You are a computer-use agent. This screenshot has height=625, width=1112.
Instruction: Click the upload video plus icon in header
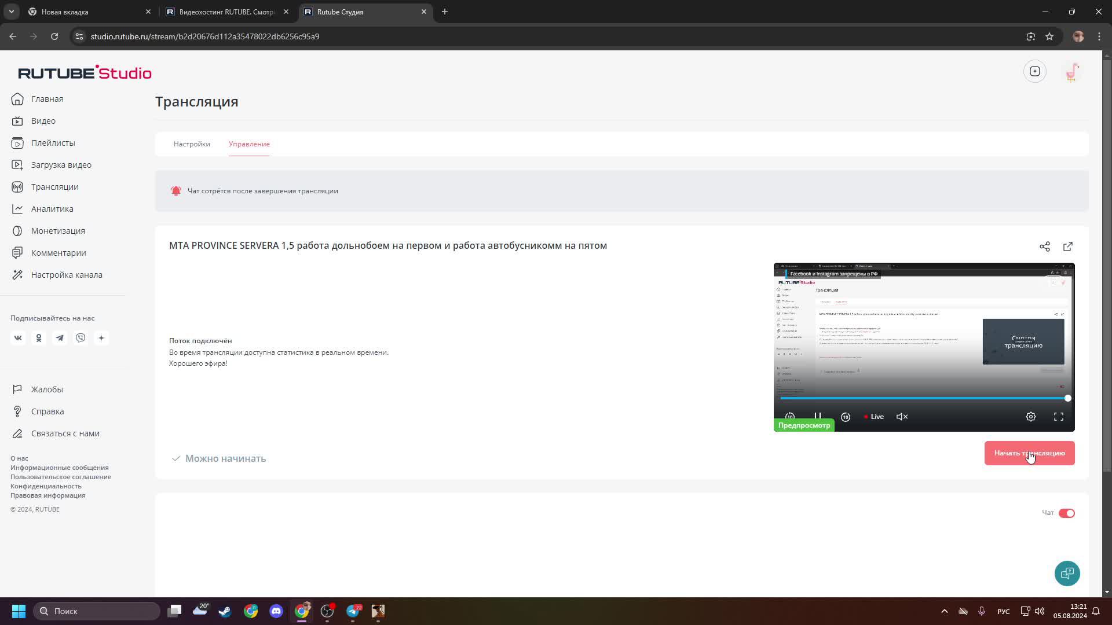[x=1035, y=71]
